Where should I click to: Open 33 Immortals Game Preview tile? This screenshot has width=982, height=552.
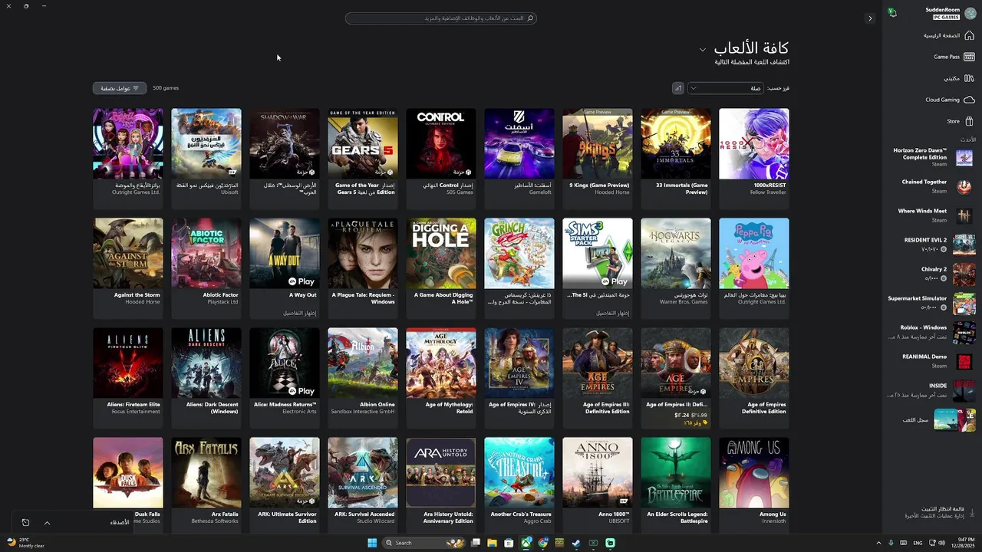[676, 158]
